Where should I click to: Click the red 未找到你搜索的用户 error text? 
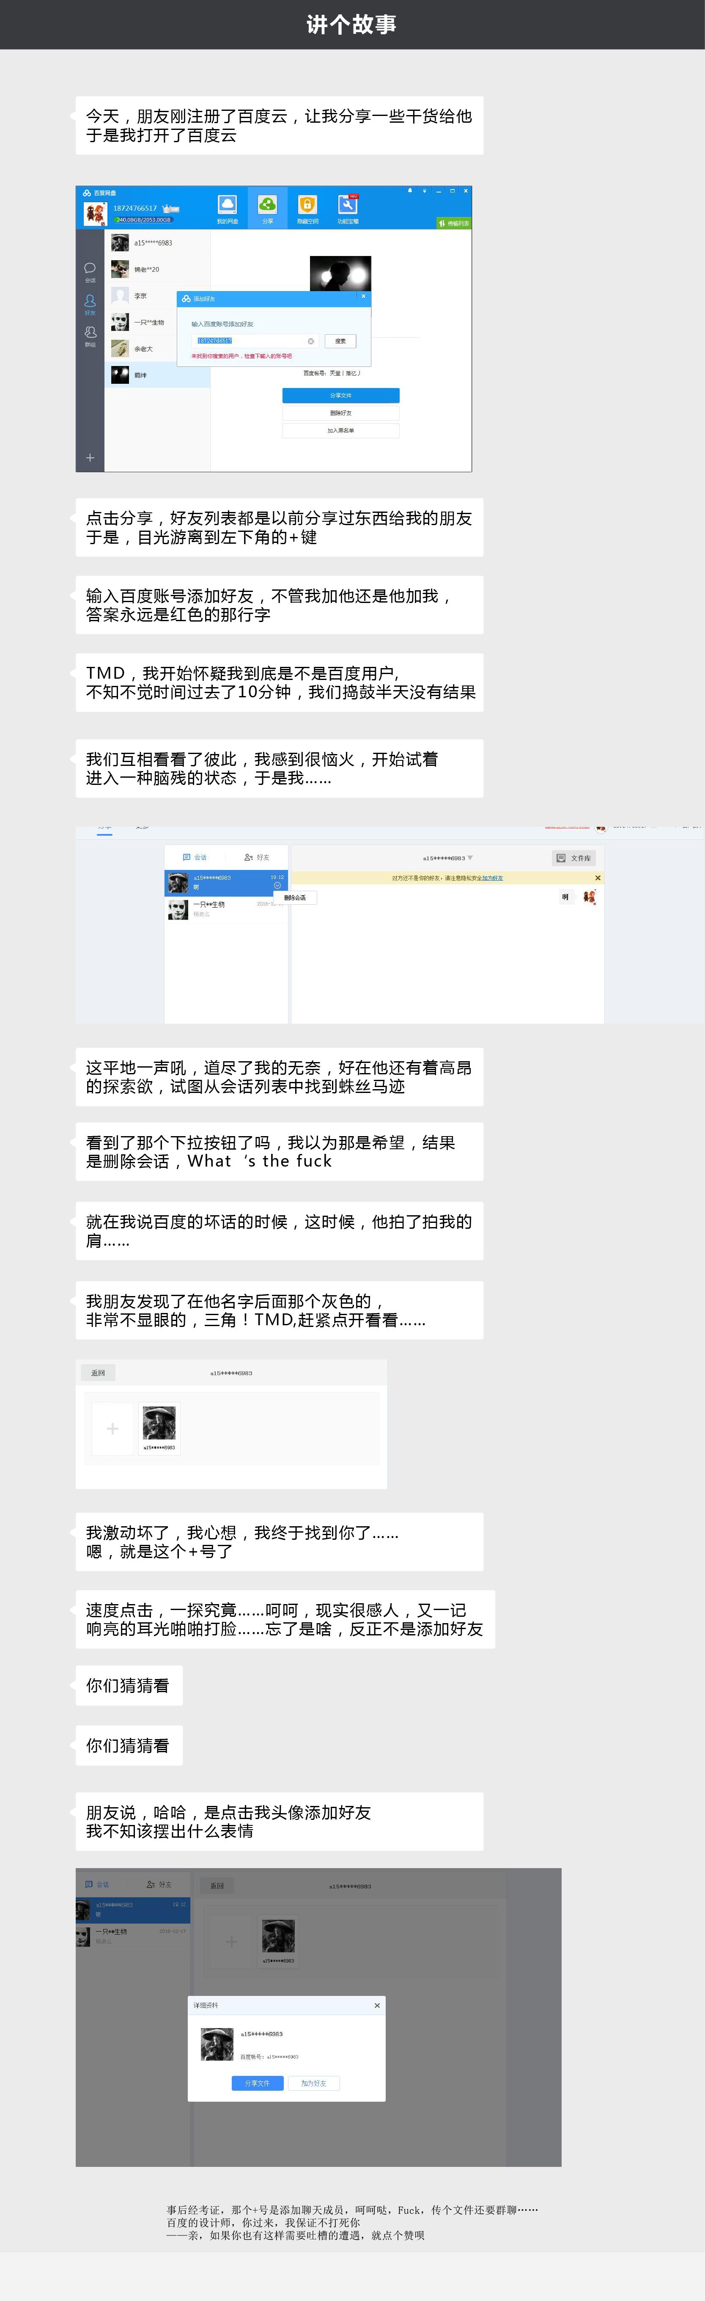point(241,356)
